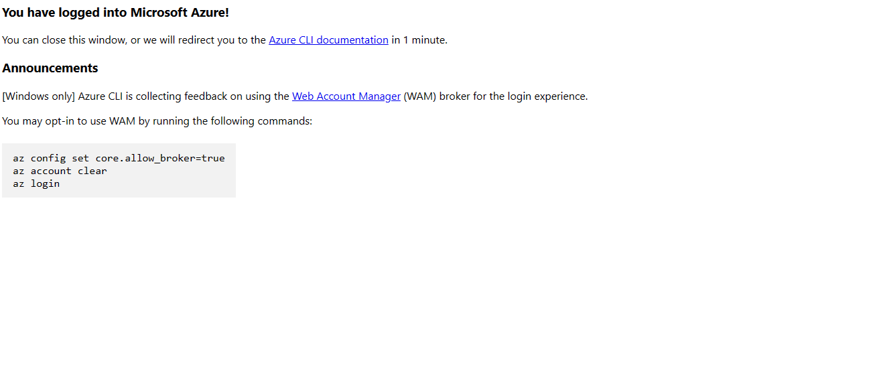Click the "az config set core.allow_broker=true" line

pos(119,159)
